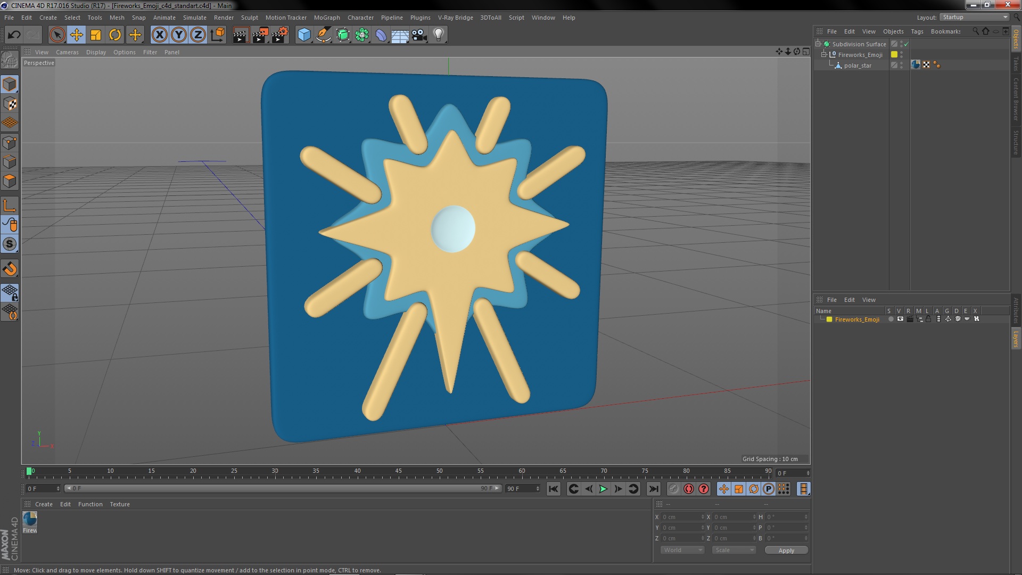The image size is (1022, 575).
Task: Toggle visibility for Fireworks_Emoji layer
Action: coord(900,319)
